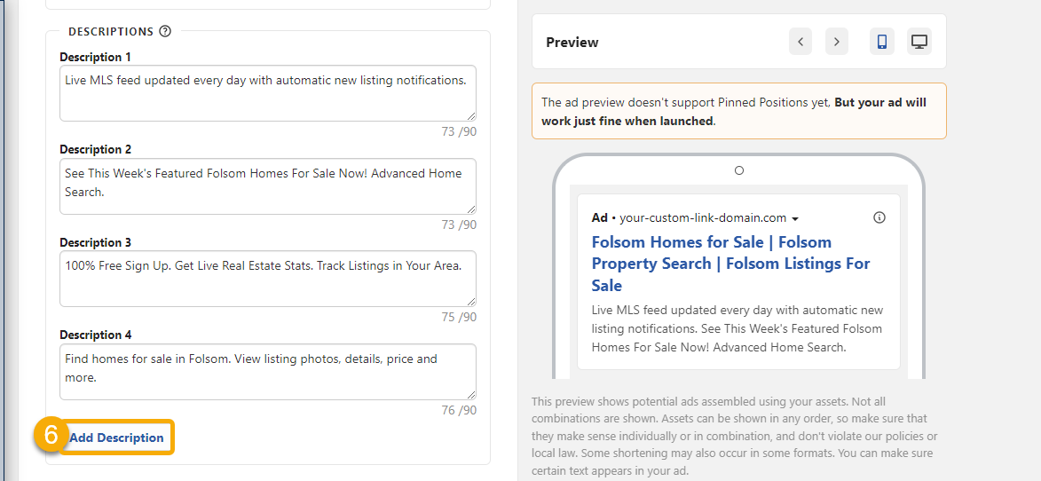
Task: Open the caret beside your-custom-link-domain.com
Action: click(795, 218)
